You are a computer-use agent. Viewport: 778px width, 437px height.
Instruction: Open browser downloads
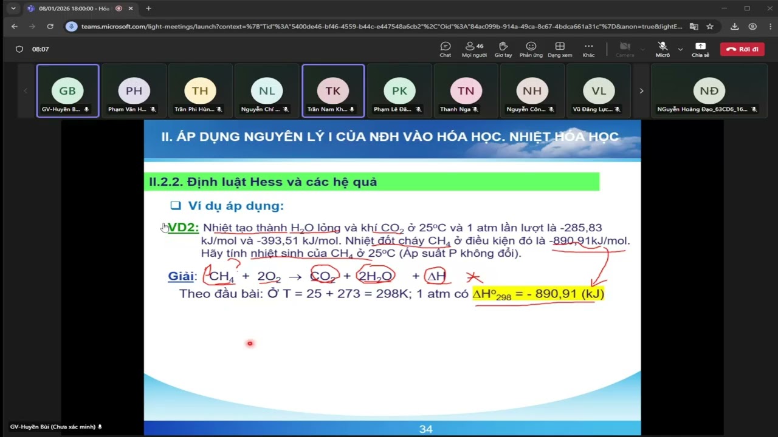[x=735, y=27]
